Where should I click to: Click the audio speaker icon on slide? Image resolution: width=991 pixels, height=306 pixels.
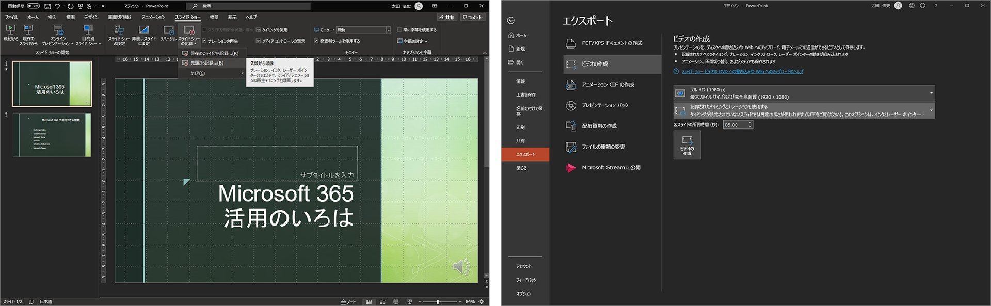tap(461, 266)
